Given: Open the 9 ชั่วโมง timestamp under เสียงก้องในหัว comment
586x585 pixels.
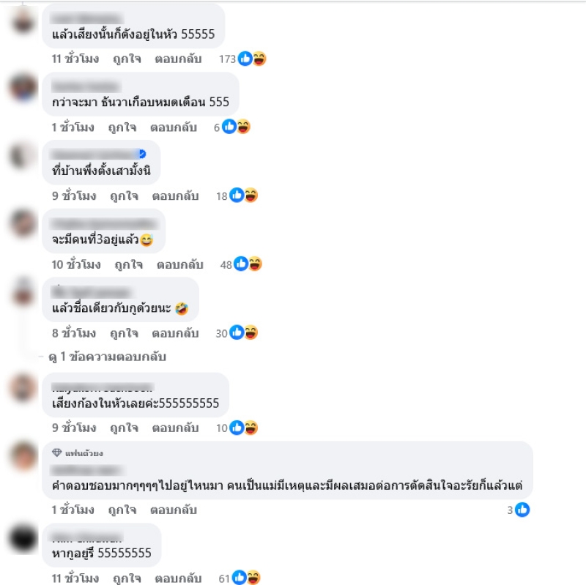Looking at the screenshot, I should [74, 428].
